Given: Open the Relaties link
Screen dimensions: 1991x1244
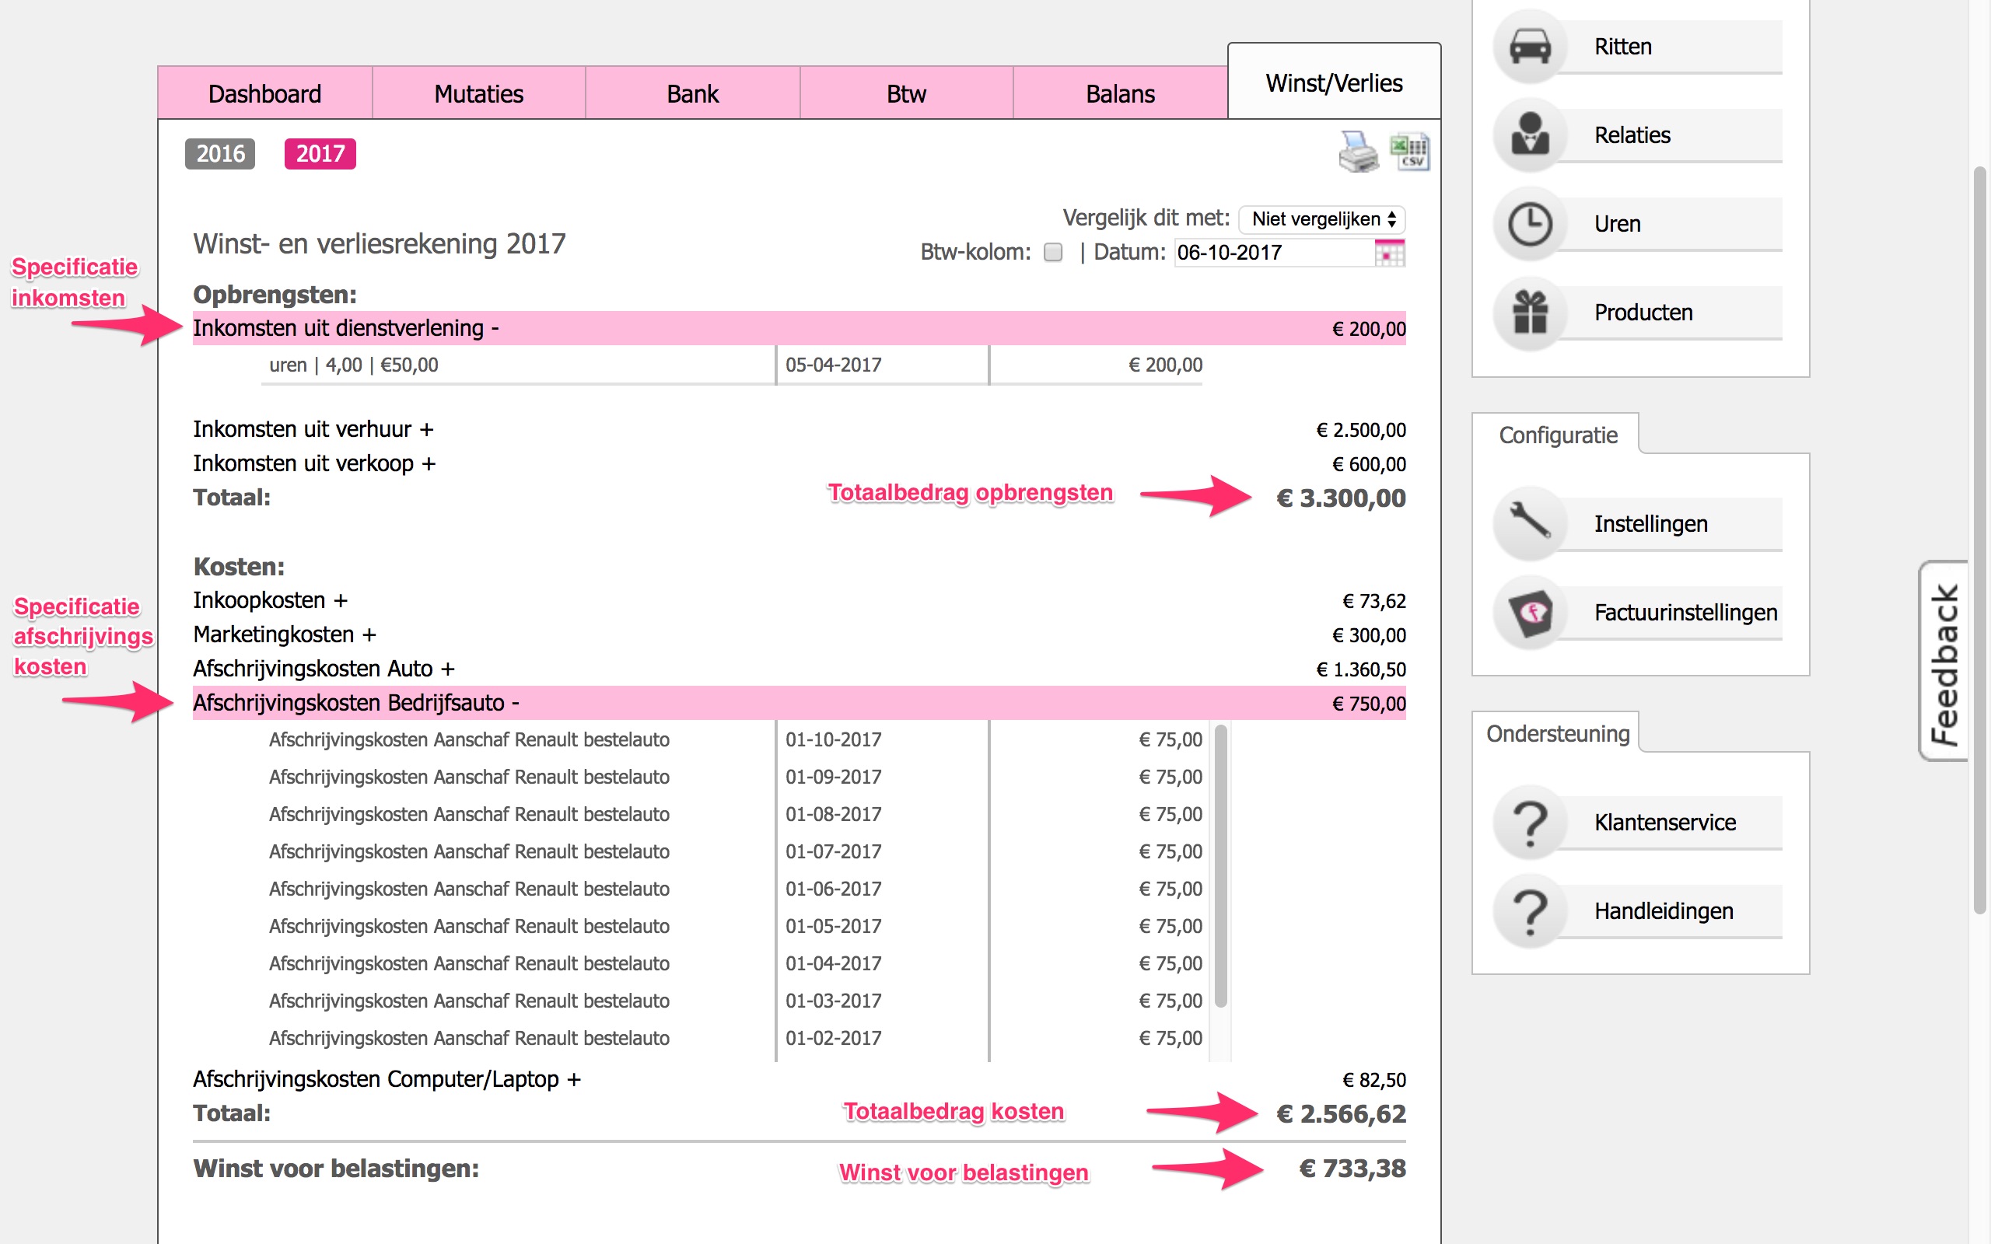Looking at the screenshot, I should click(x=1632, y=135).
